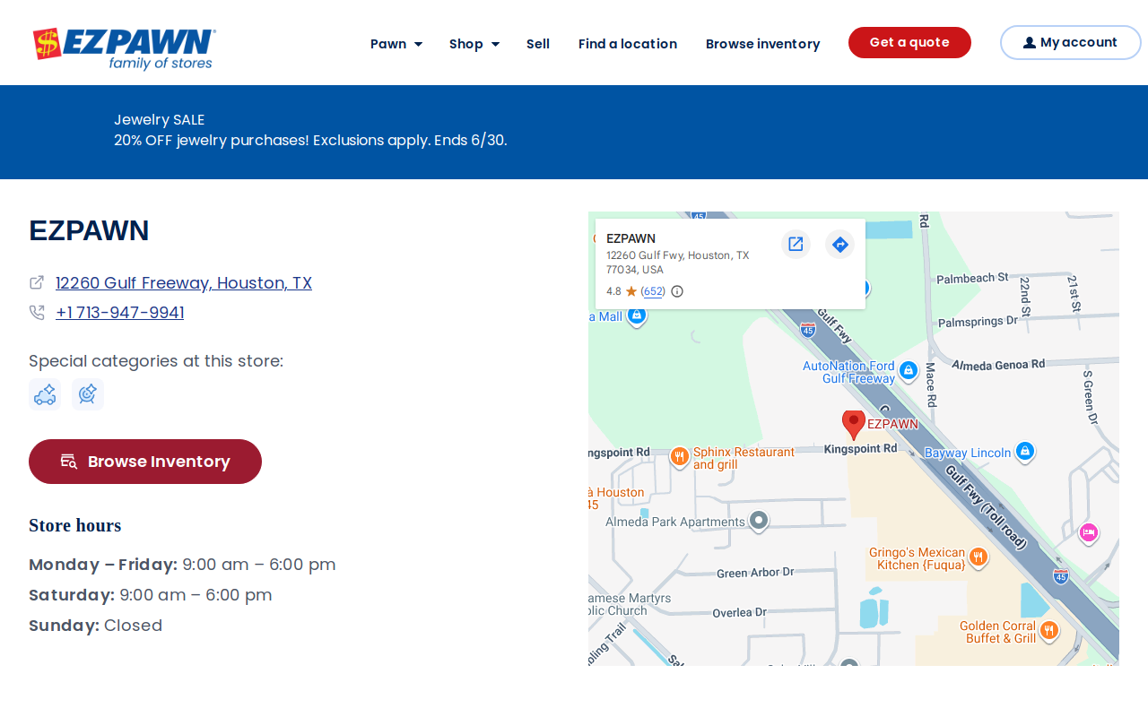Click the Golden Corral restaurant marker
Image resolution: width=1148 pixels, height=717 pixels.
(x=1048, y=631)
